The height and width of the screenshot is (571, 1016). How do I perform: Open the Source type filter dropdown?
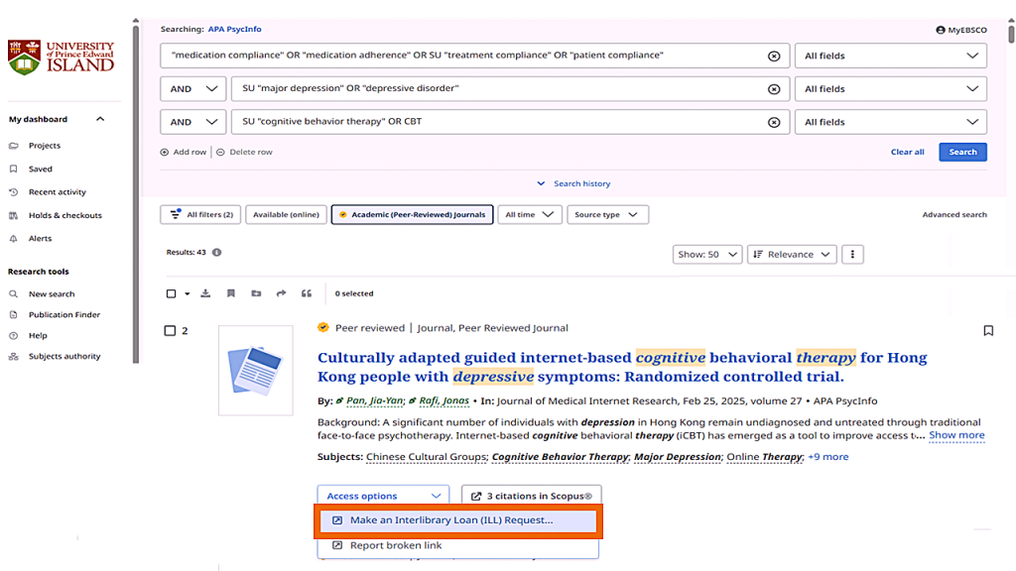(607, 215)
